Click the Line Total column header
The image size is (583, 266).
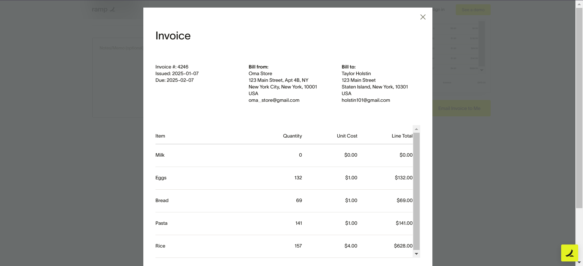[x=402, y=136]
